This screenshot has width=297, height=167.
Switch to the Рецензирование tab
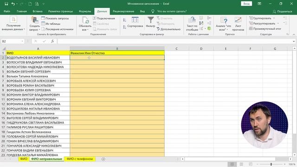pos(123,11)
